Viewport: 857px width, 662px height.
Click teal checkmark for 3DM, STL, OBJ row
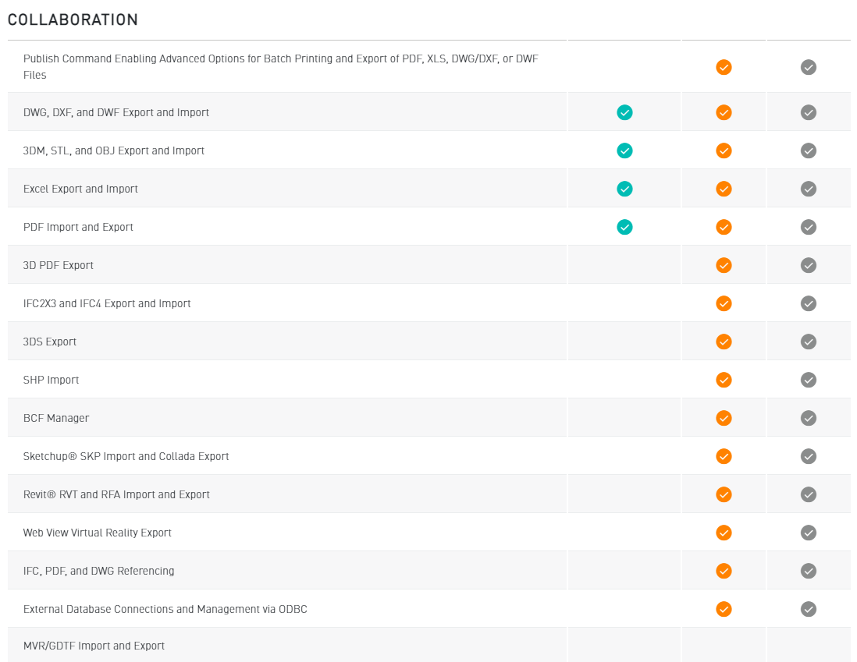pos(624,150)
